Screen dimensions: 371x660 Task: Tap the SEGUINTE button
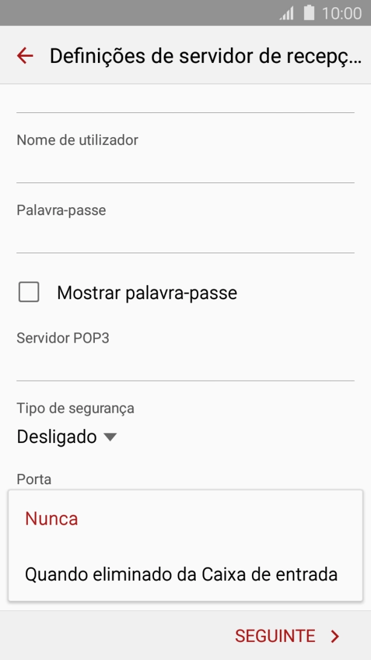pos(276,636)
